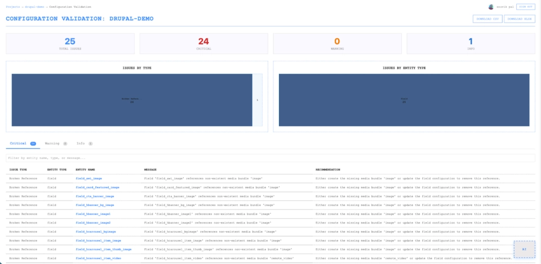Sort by the Issue Type column header

click(x=18, y=170)
